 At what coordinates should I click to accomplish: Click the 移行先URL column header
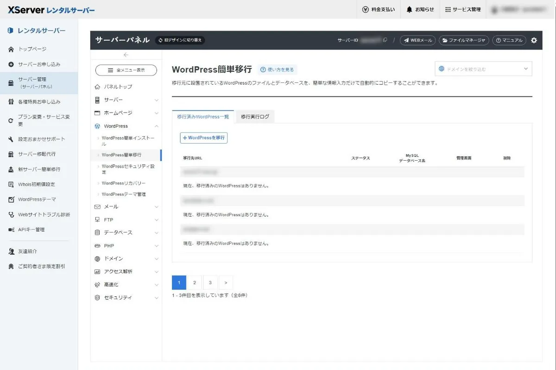[x=193, y=158]
